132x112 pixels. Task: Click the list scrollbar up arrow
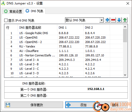125,27
